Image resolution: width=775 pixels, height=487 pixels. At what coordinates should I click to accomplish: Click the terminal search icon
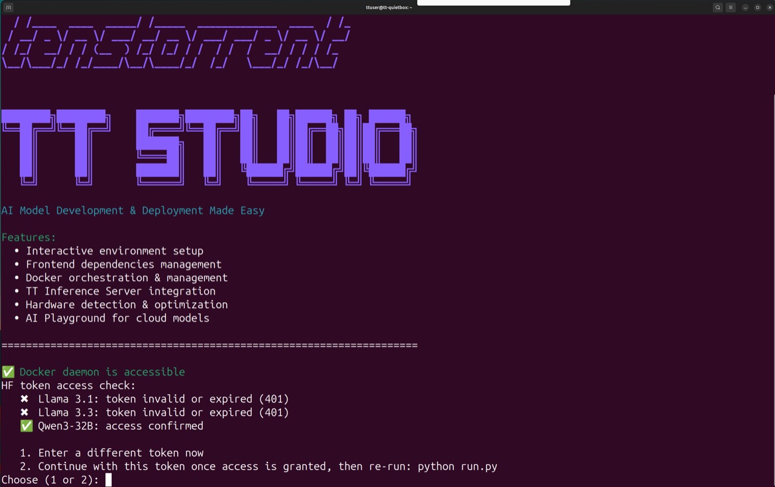pos(718,7)
